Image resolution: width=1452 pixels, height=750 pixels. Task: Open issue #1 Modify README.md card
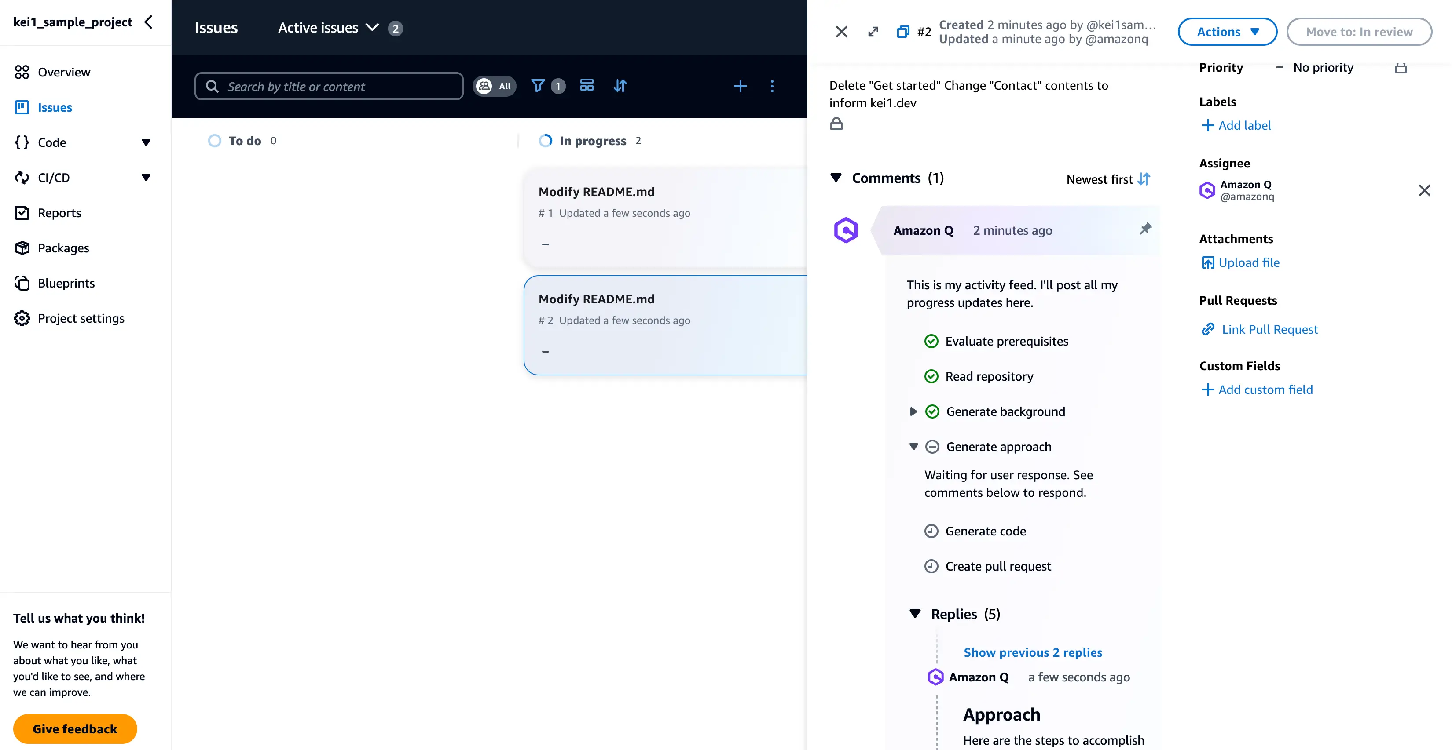665,217
